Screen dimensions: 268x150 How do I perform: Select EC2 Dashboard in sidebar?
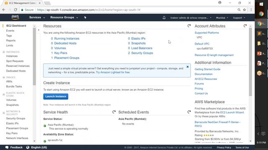16,26
